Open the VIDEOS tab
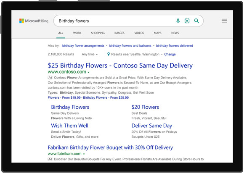Screen dimensions: 244x173 coord(139,33)
